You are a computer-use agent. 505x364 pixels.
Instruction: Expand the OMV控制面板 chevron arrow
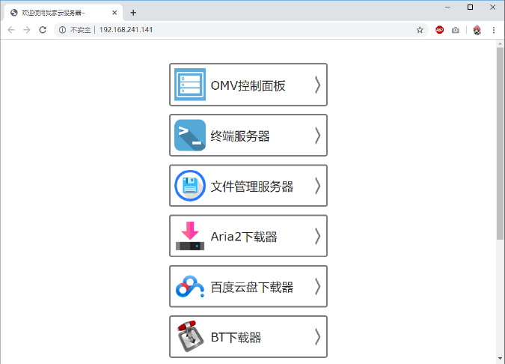(317, 85)
